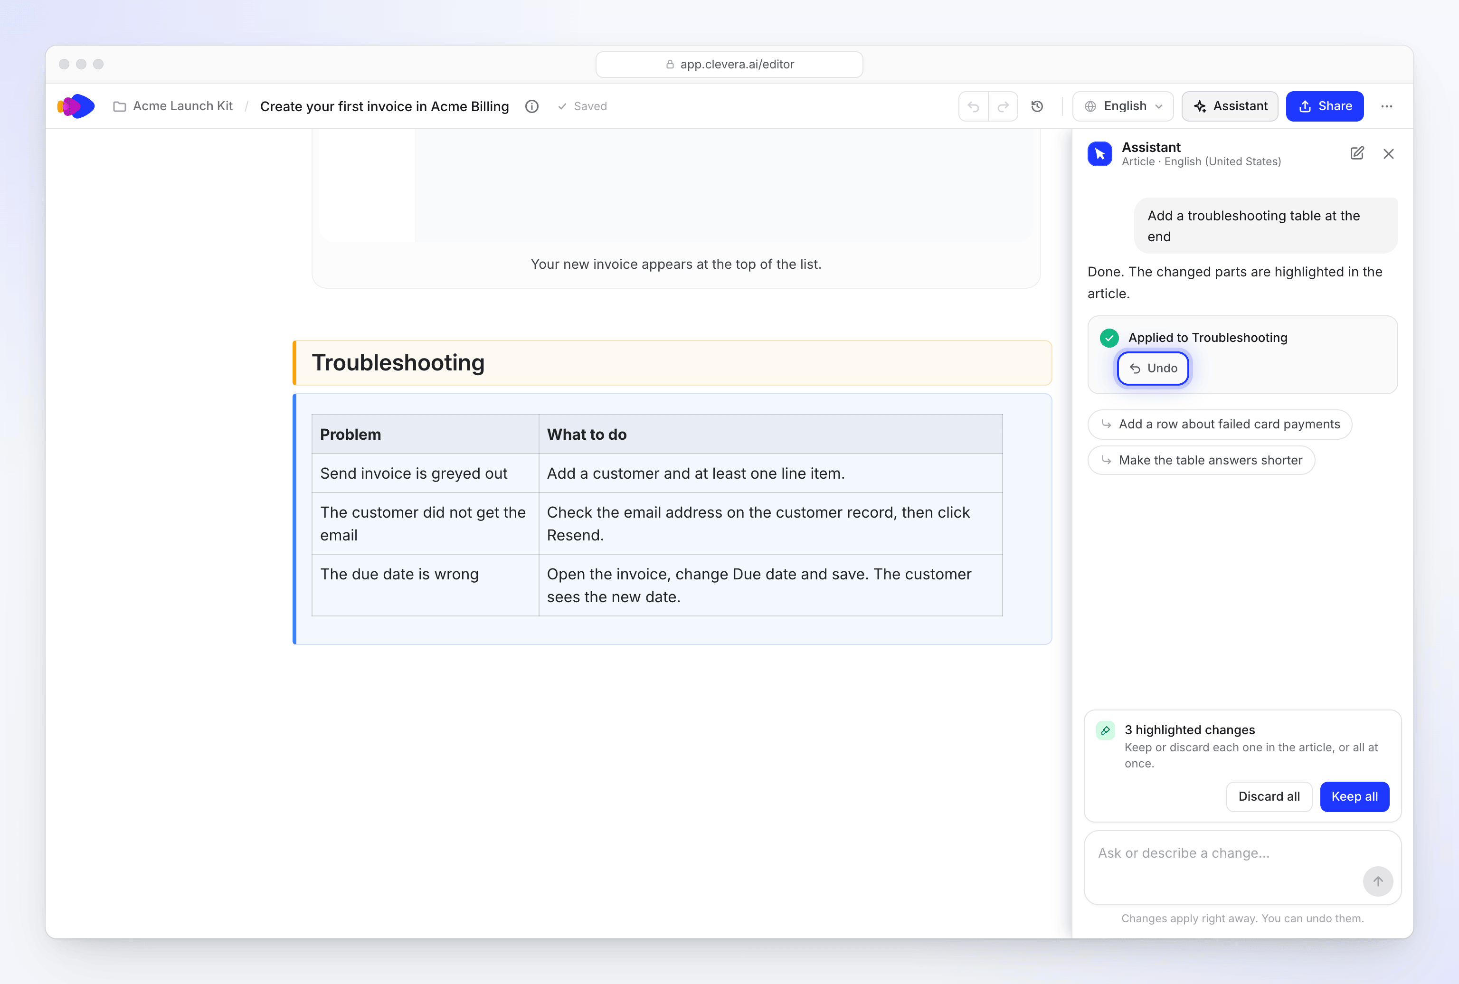The image size is (1459, 984).
Task: Open the English language dropdown
Action: 1123,106
